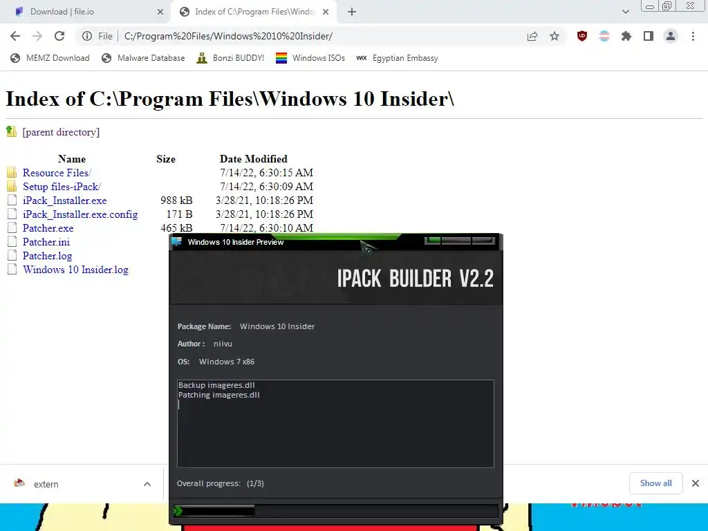Minimize the Chrome browser window
Screen dimensions: 708x531
click(x=650, y=6)
